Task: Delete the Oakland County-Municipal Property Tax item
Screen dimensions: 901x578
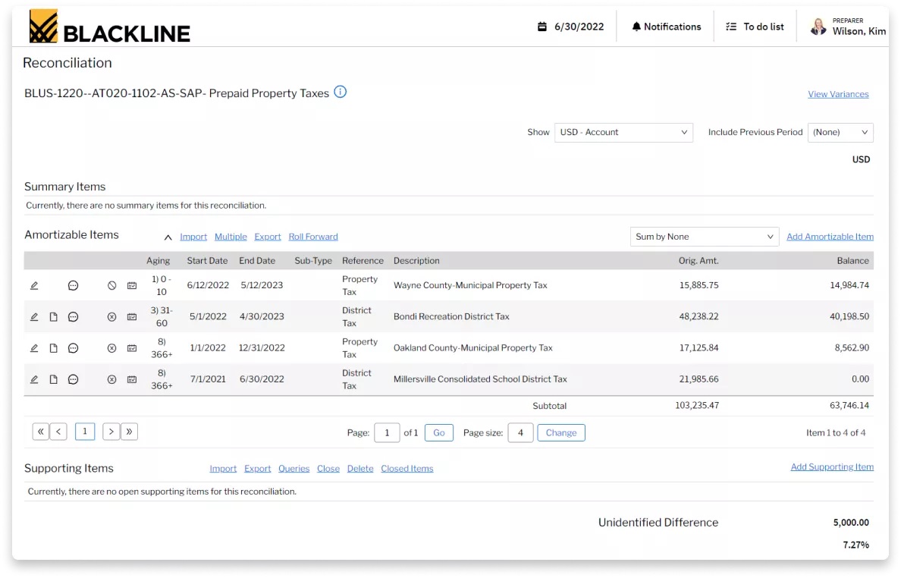Action: tap(112, 347)
